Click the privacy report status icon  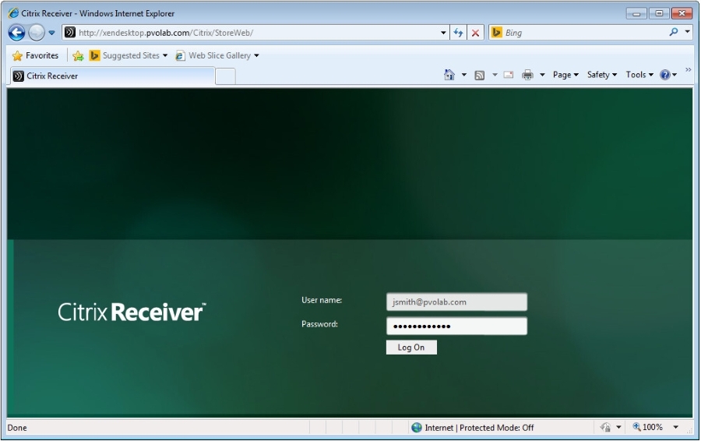tap(605, 427)
